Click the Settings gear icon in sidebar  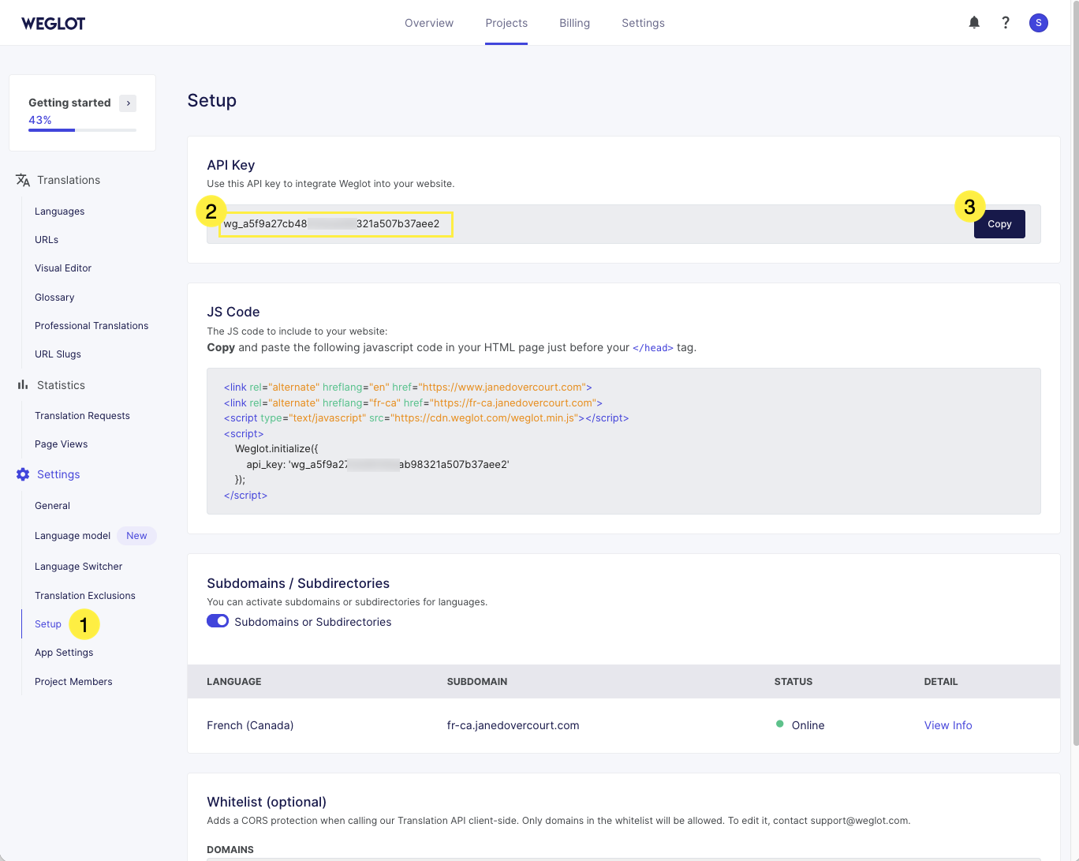tap(23, 474)
